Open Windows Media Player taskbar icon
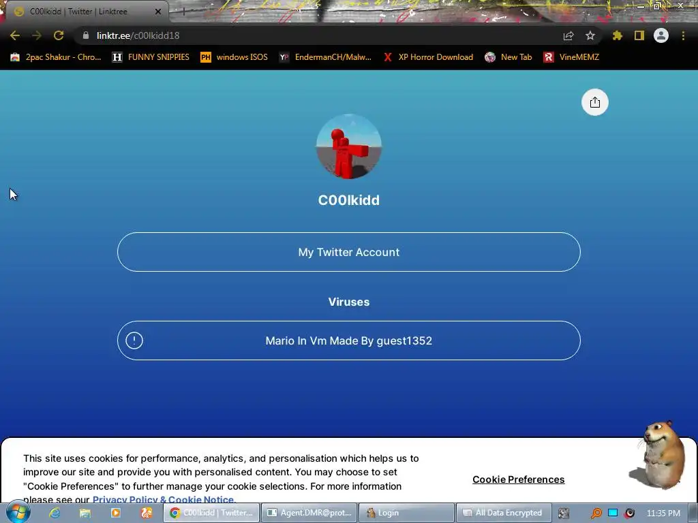Viewport: 698px width, 523px height. point(116,513)
